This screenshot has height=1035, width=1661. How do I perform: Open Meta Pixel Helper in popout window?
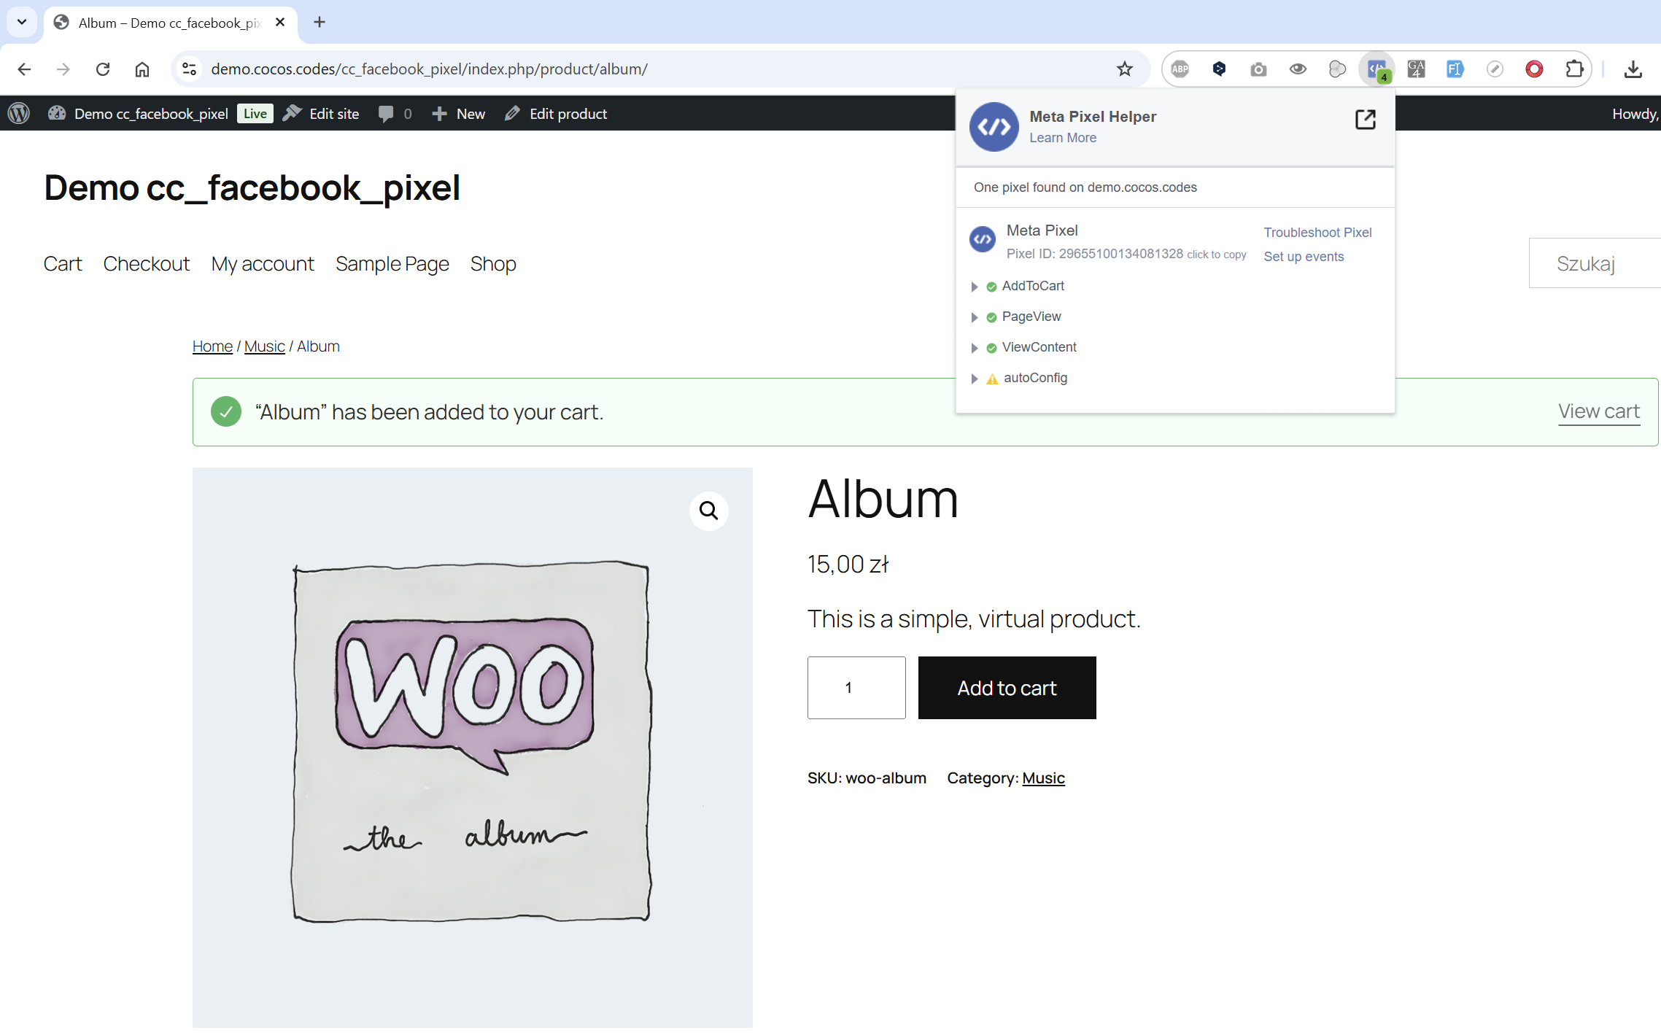click(1365, 120)
